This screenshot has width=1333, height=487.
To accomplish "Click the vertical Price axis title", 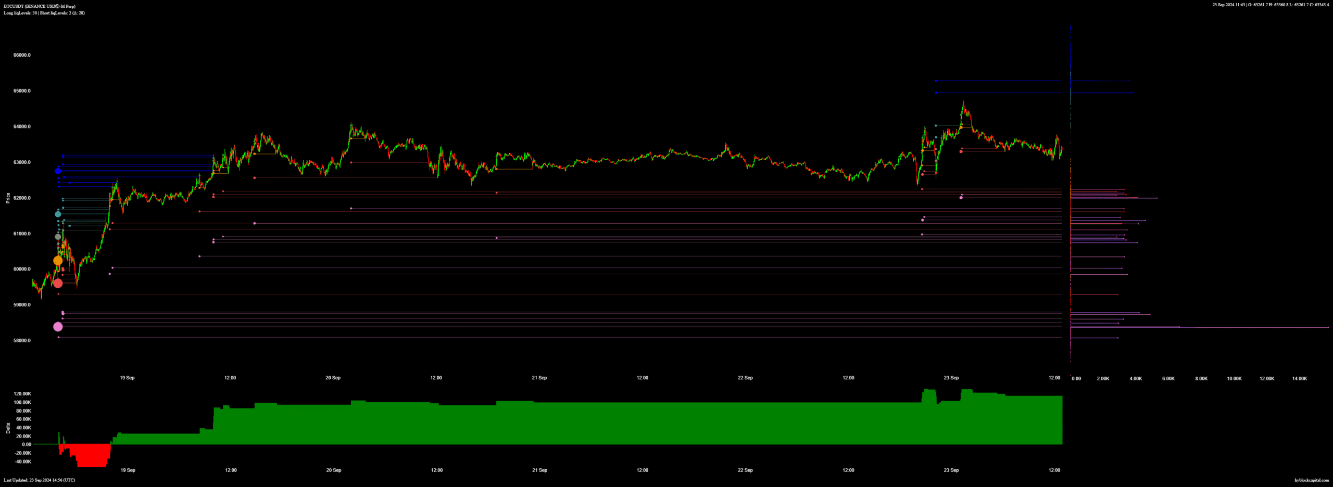I will (x=8, y=198).
